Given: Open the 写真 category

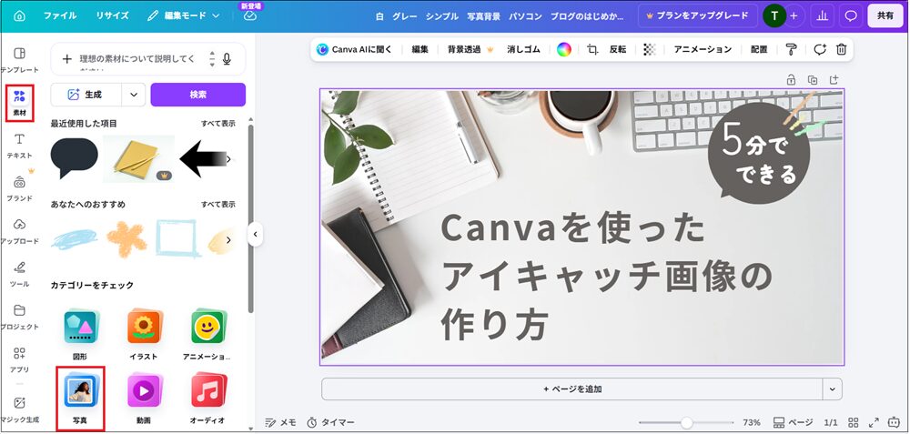Looking at the screenshot, I should pos(80,399).
